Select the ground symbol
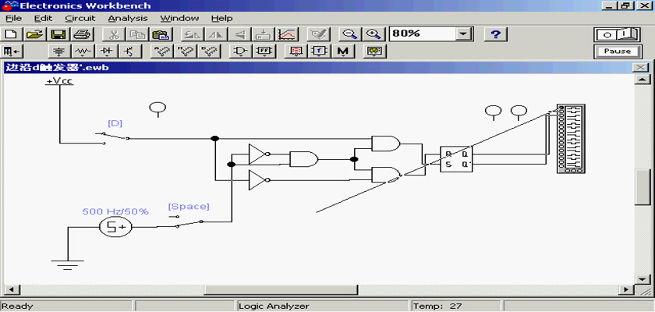The height and width of the screenshot is (312, 655). pyautogui.click(x=67, y=264)
